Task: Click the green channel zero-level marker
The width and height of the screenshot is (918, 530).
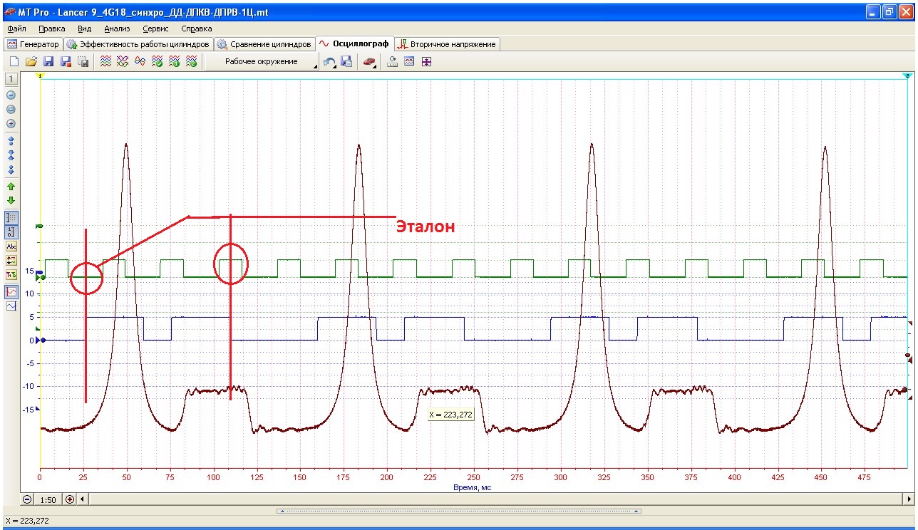Action: [x=41, y=276]
